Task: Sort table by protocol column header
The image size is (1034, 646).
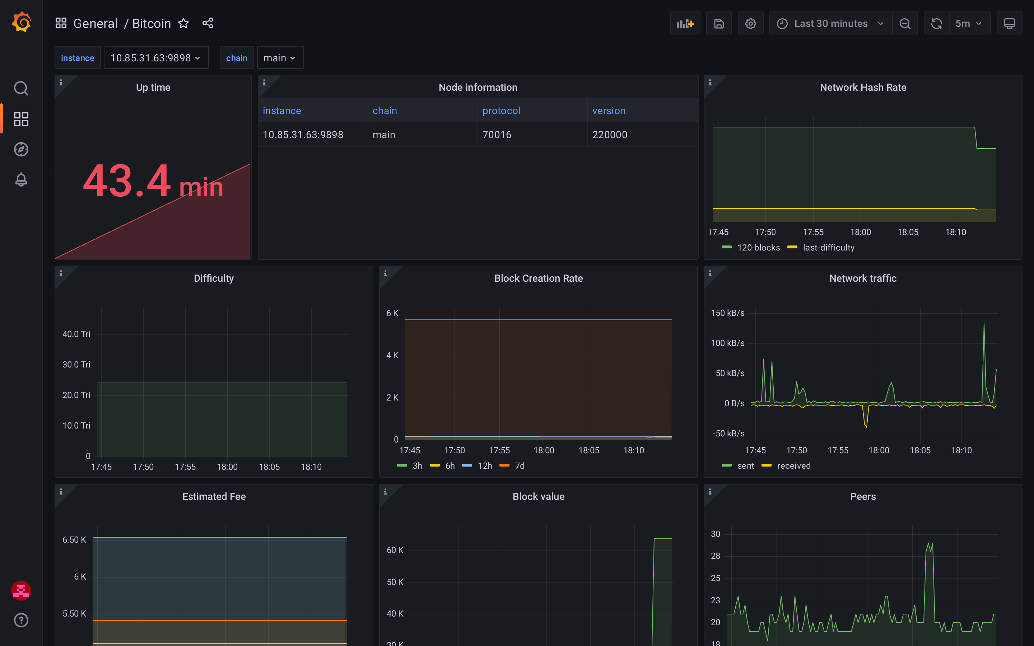Action: pyautogui.click(x=501, y=111)
